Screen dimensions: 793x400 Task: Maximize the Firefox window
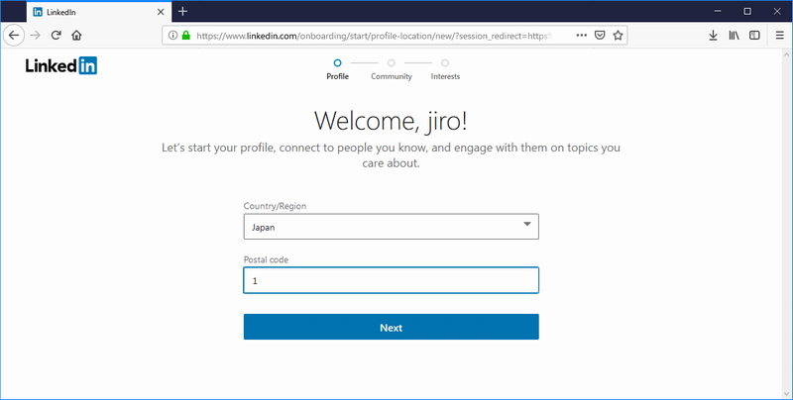(x=747, y=12)
